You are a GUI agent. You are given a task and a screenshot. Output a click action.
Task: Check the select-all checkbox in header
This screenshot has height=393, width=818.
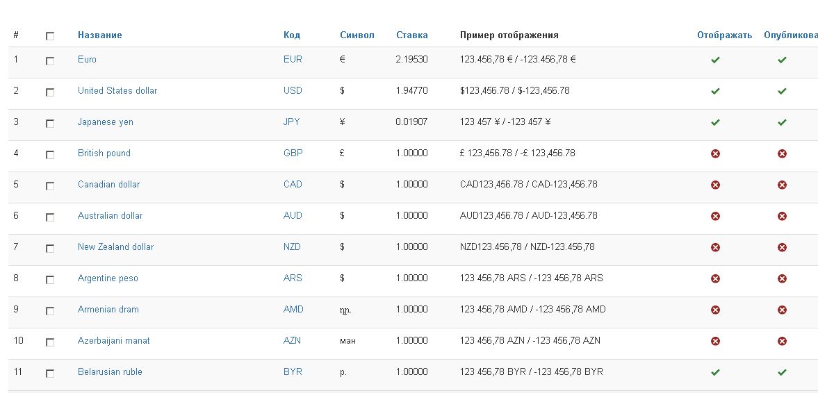(50, 36)
